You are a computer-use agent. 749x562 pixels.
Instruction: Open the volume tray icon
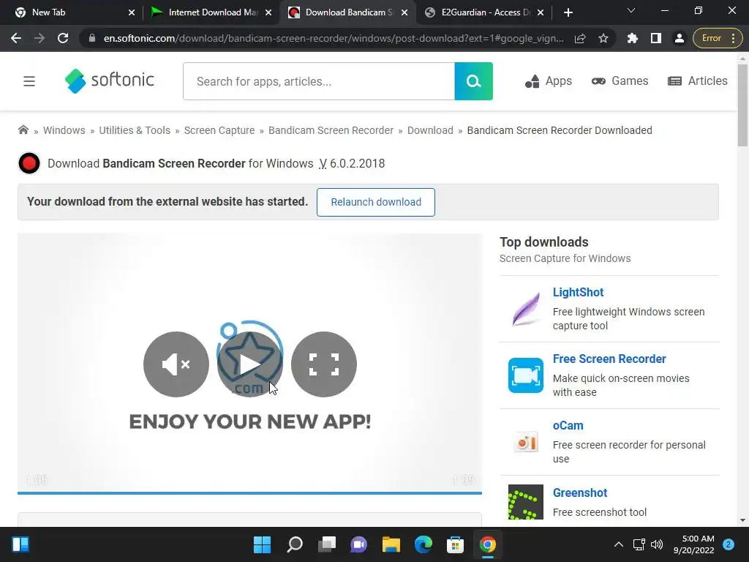[x=657, y=544]
